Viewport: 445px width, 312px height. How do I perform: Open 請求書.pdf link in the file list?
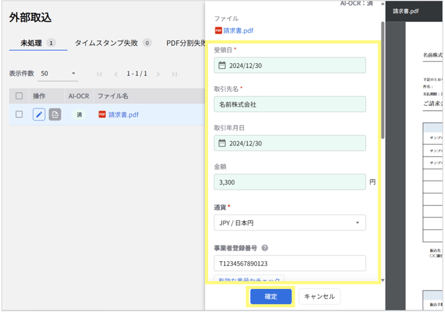click(x=125, y=115)
